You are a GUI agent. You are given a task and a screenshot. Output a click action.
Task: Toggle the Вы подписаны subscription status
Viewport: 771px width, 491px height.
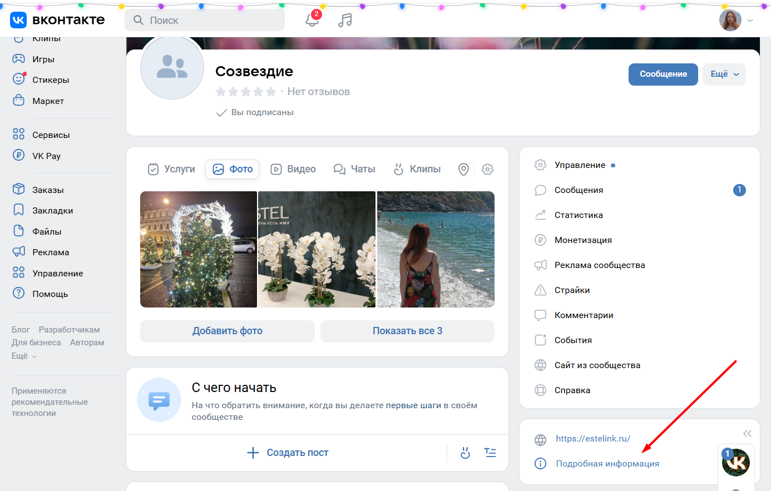click(255, 112)
